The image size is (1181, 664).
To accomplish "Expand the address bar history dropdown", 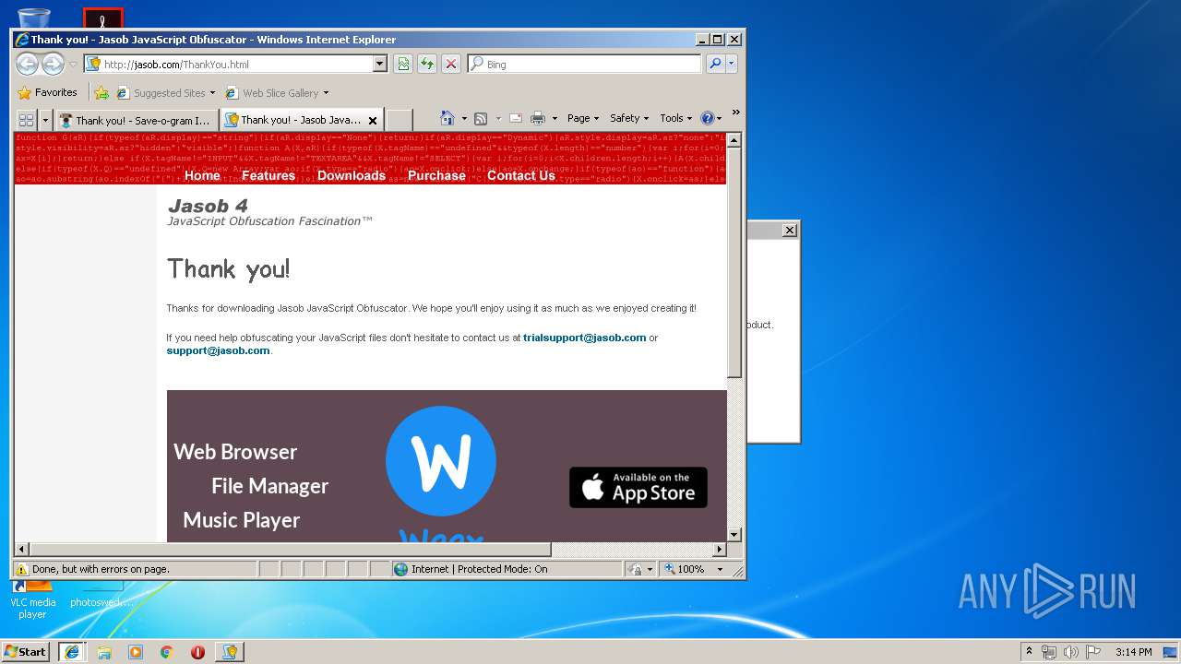I will (379, 64).
